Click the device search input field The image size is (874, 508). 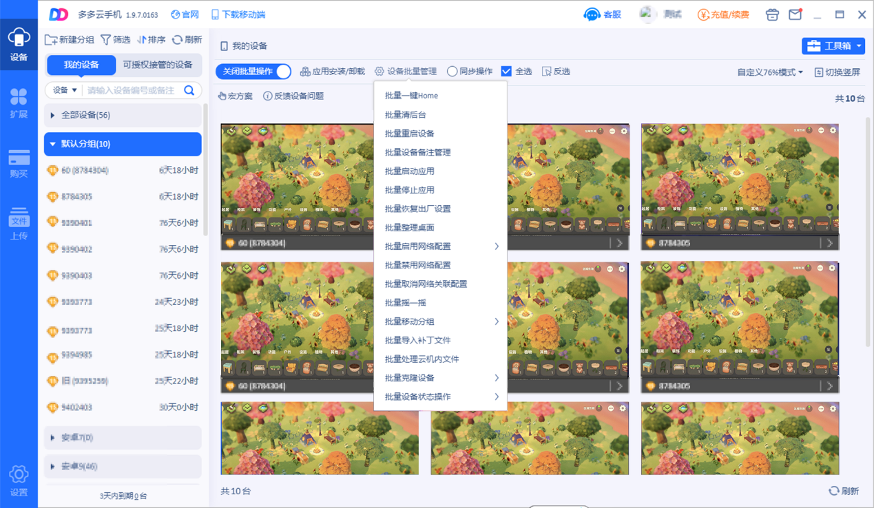132,90
